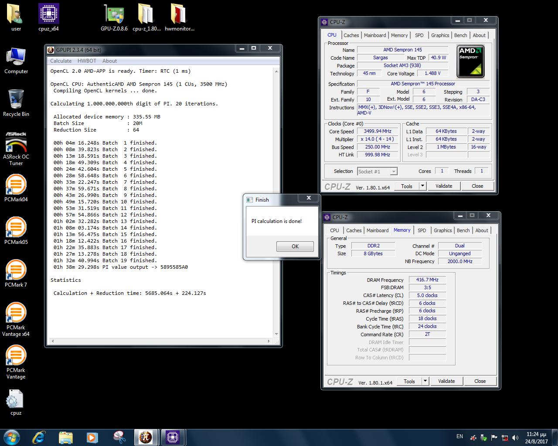
Task: Switch to Mainboard tab in upper CPU-Z
Action: pyautogui.click(x=375, y=35)
